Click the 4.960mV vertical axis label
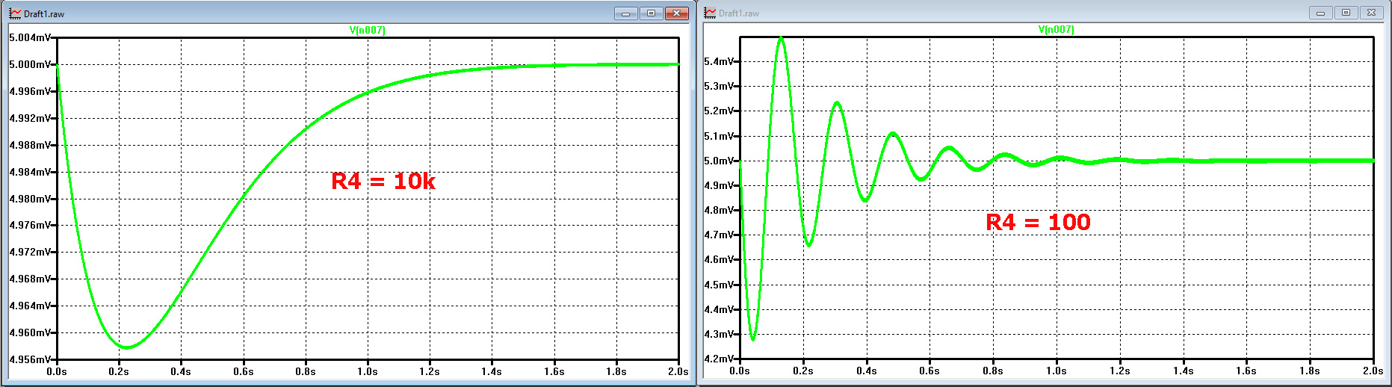The image size is (1392, 387). (30, 332)
